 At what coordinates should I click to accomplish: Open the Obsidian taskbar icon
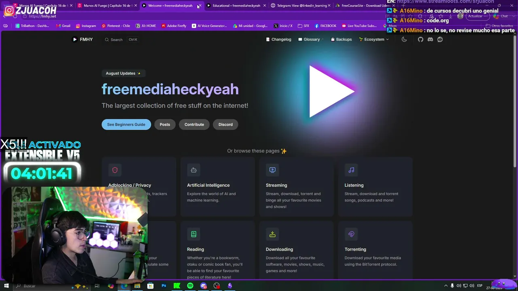(230, 286)
